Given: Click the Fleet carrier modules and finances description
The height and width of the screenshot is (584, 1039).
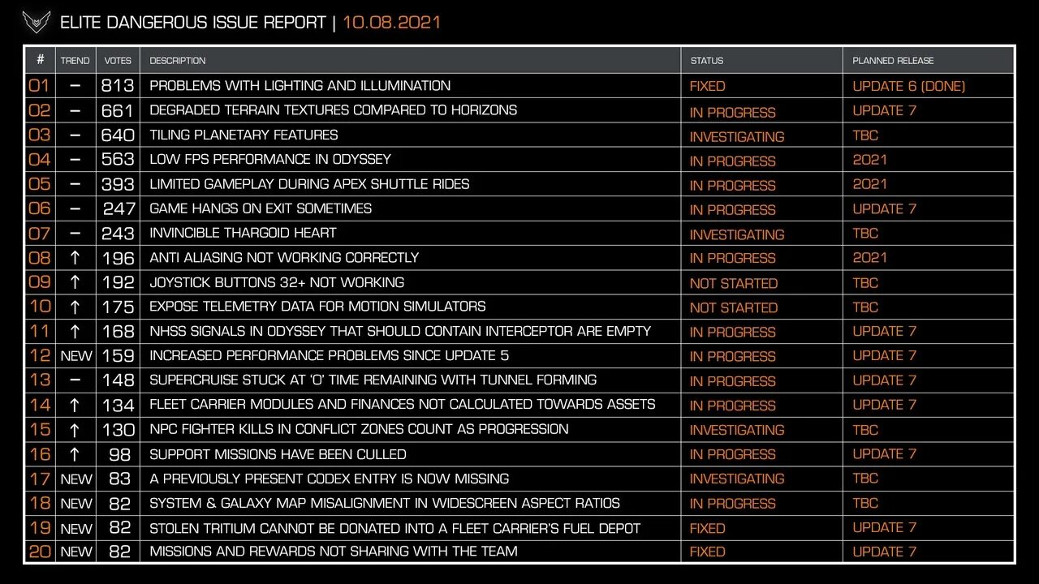Looking at the screenshot, I should [403, 405].
